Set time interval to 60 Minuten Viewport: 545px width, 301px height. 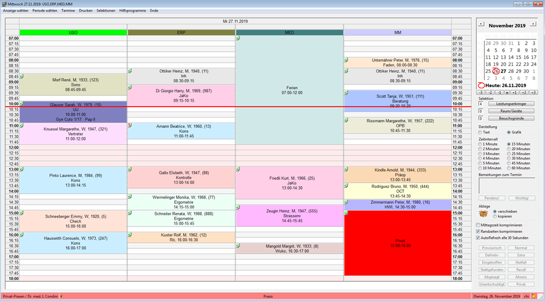tap(509, 168)
